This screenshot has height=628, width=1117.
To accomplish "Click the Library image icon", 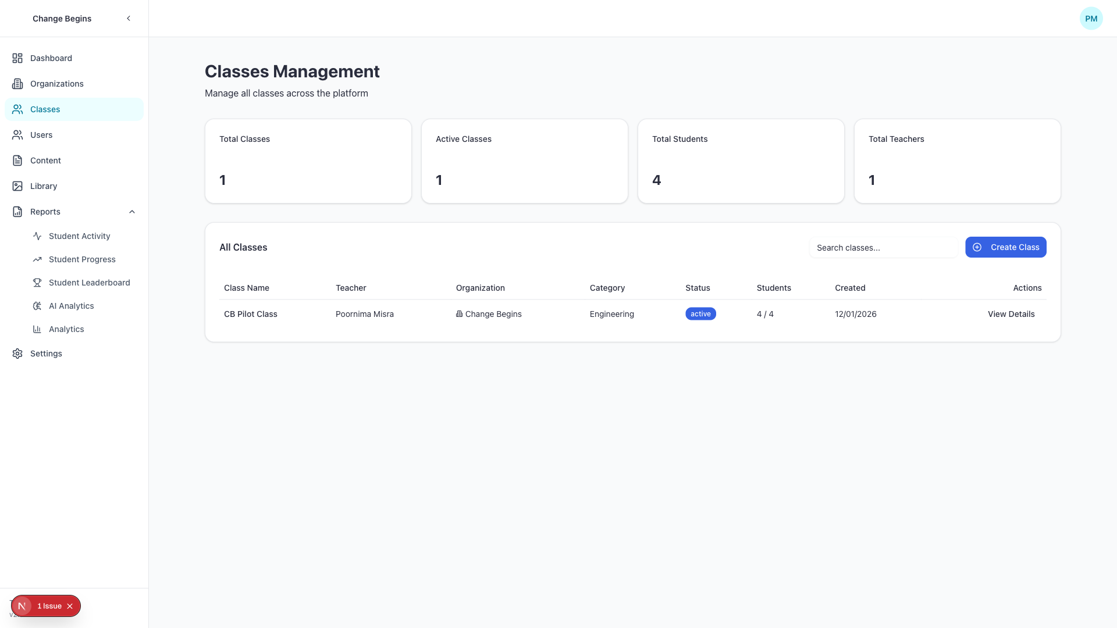I will pos(17,186).
